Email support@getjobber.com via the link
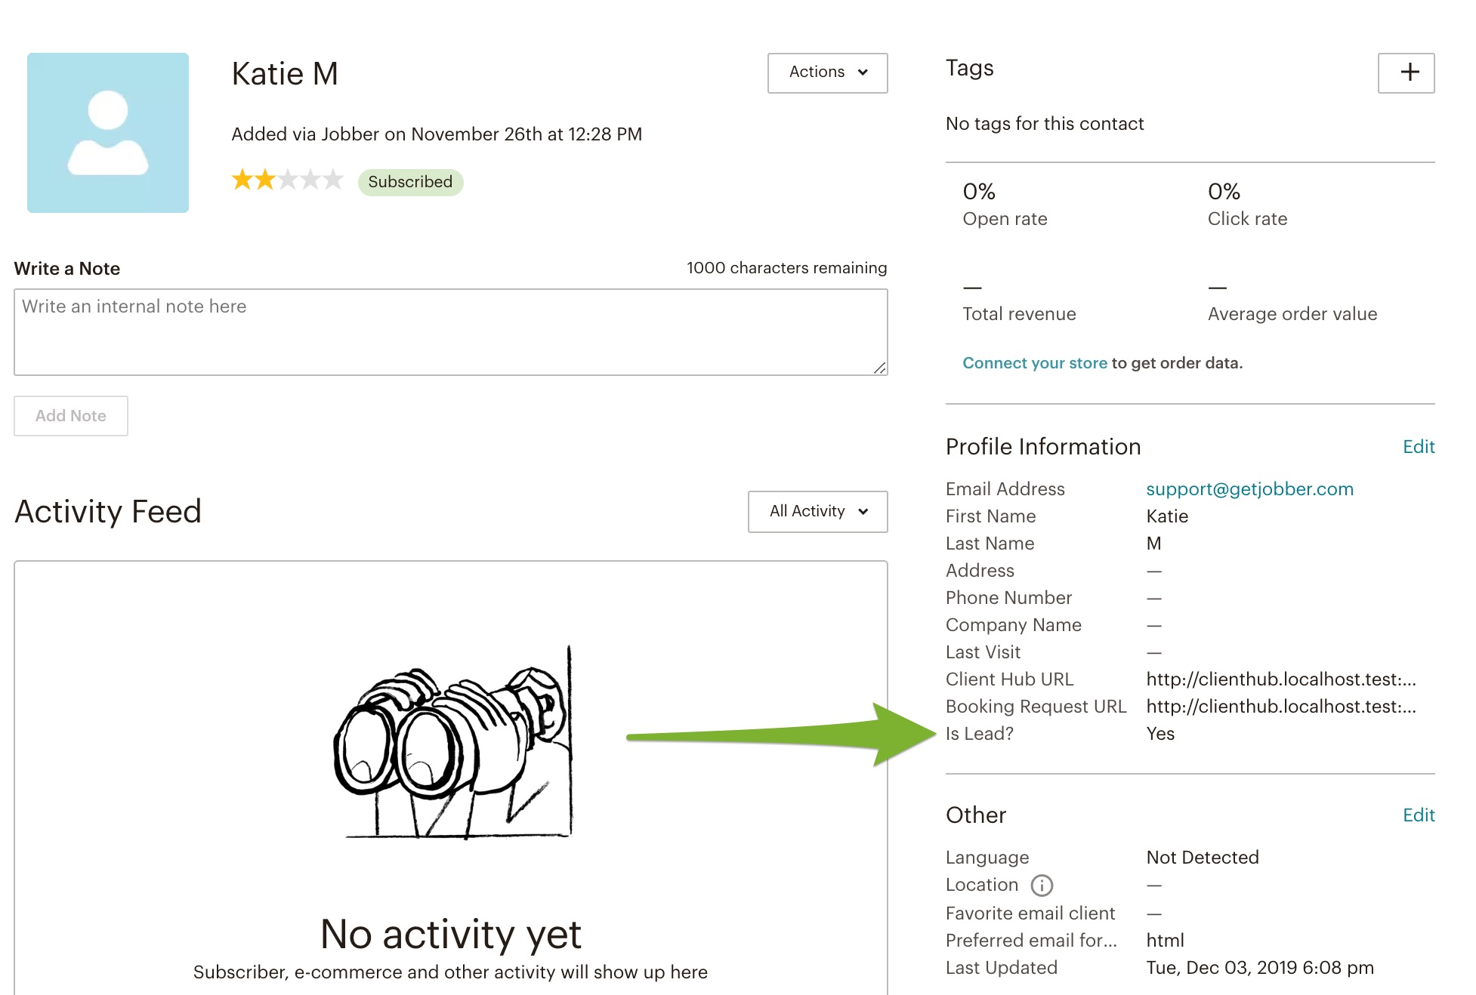 tap(1249, 488)
